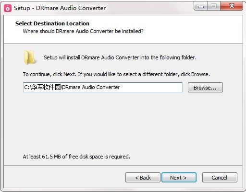The image size is (246, 192).
Task: Click the 'Select Destination Location' heading
Action: pos(52,23)
